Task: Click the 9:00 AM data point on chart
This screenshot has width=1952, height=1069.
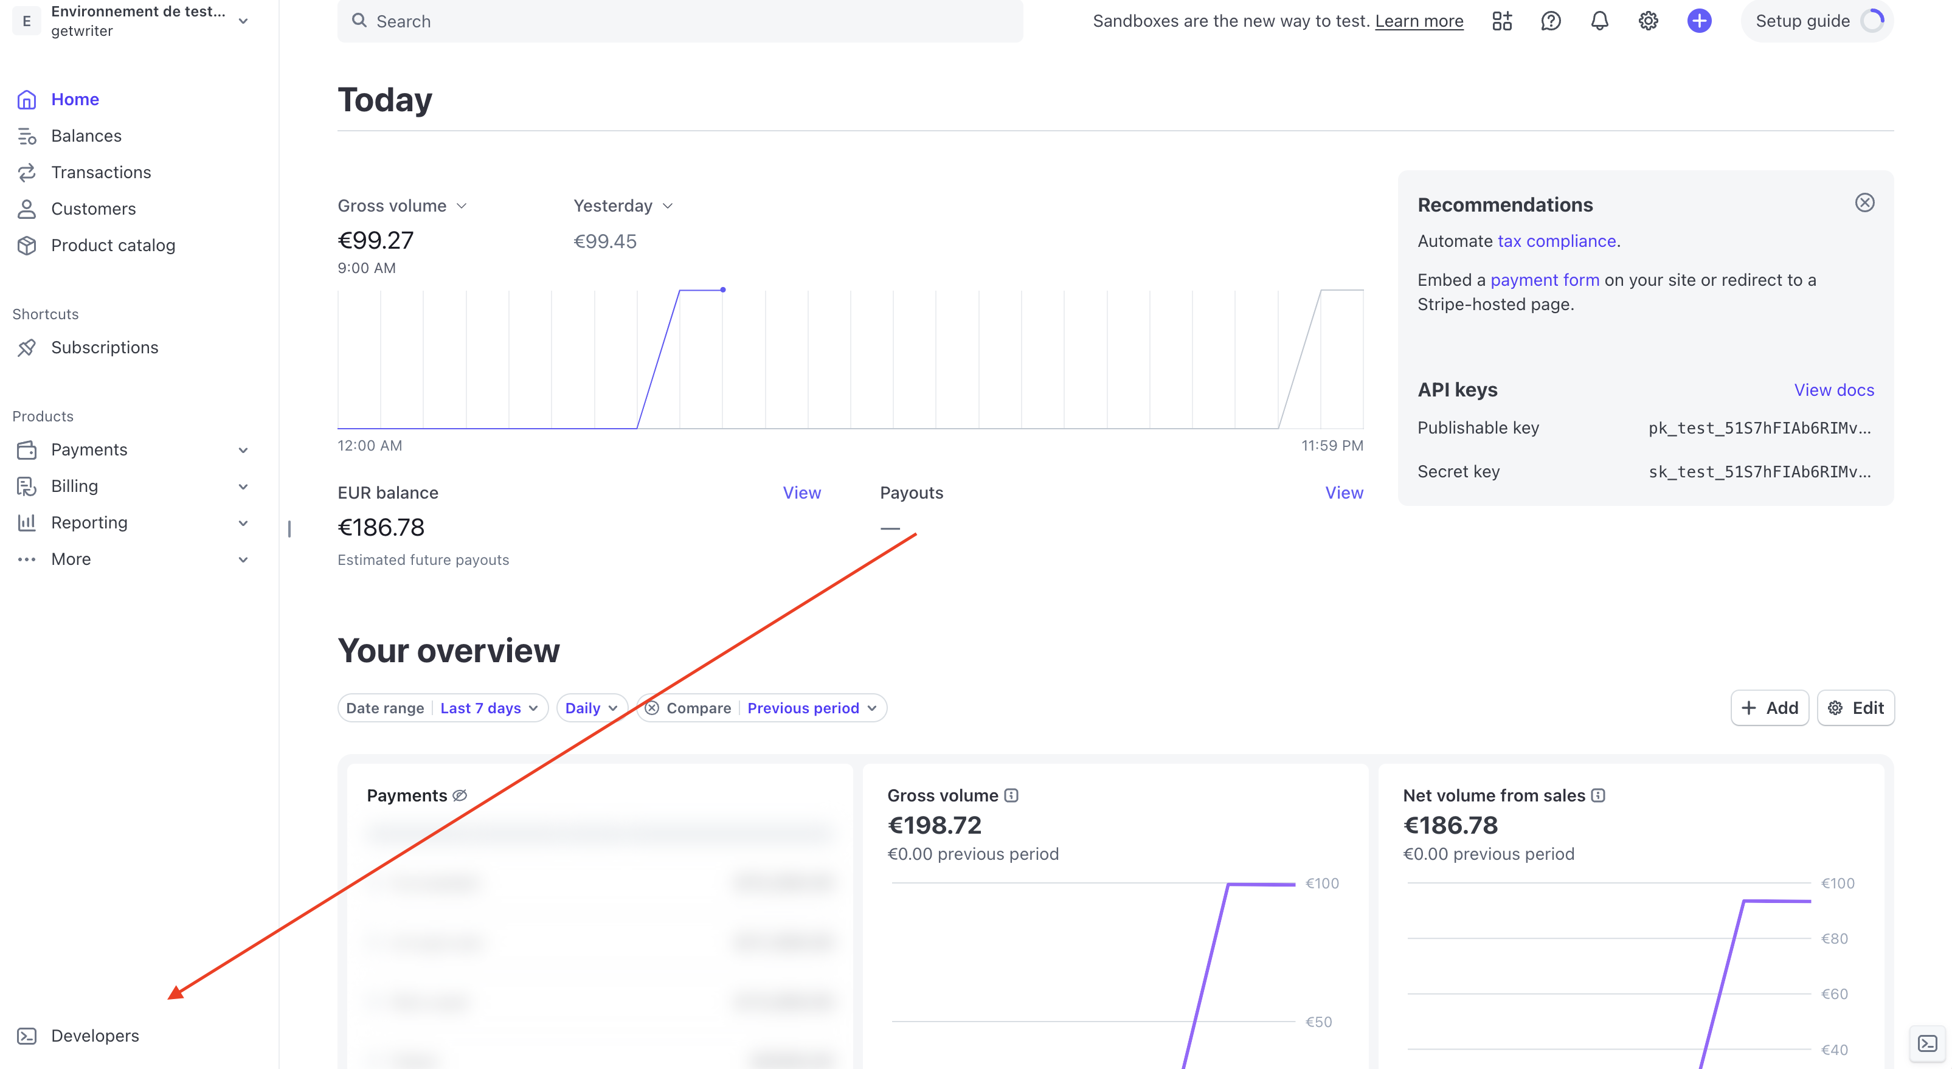Action: 723,289
